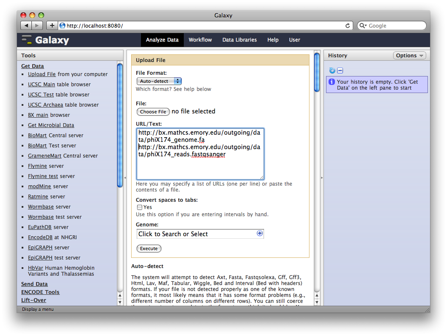Open the GrameneMart Central server link
Viewport: 447px width, 336px height.
[45, 156]
